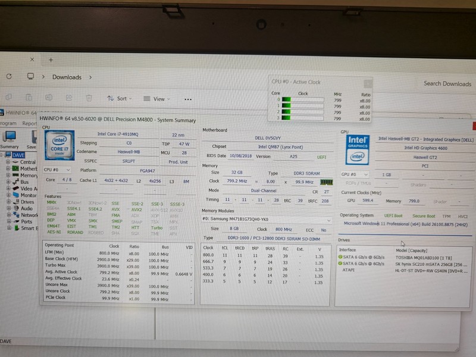
Task: Select the Drives tree item
Action: [27, 202]
